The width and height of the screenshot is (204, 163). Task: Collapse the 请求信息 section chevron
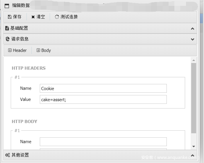(x=193, y=39)
